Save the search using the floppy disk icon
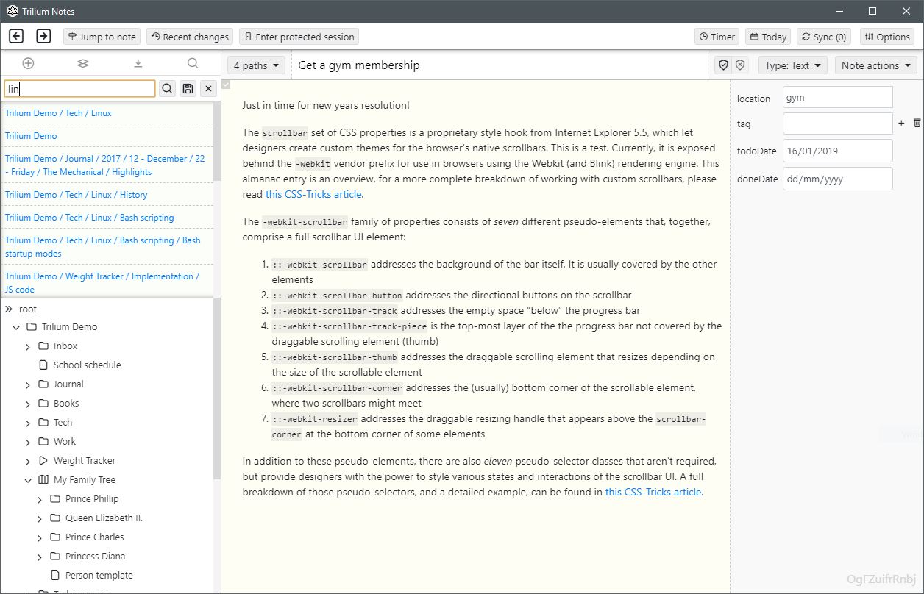This screenshot has width=924, height=594. [188, 88]
